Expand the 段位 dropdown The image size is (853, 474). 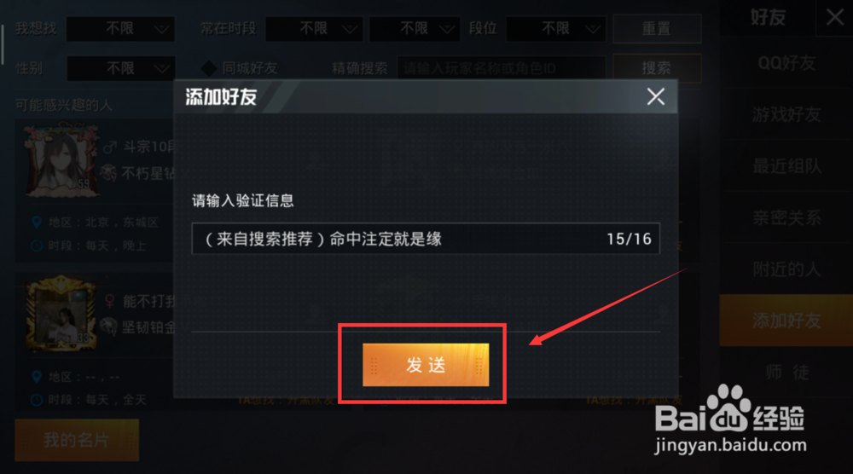(x=555, y=29)
